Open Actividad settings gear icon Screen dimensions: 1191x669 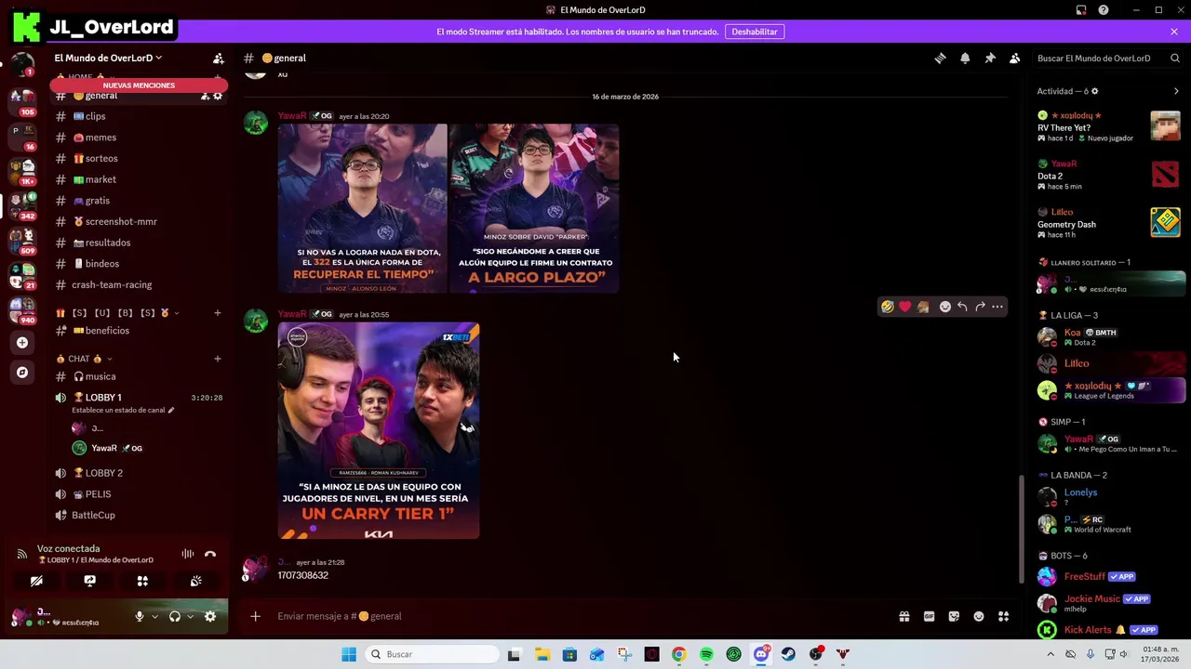click(1094, 91)
